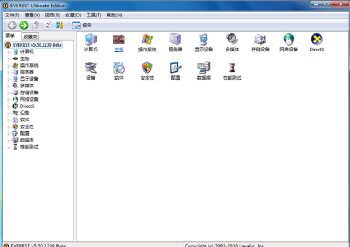Switch to the 收藏夹 tab

30,36
